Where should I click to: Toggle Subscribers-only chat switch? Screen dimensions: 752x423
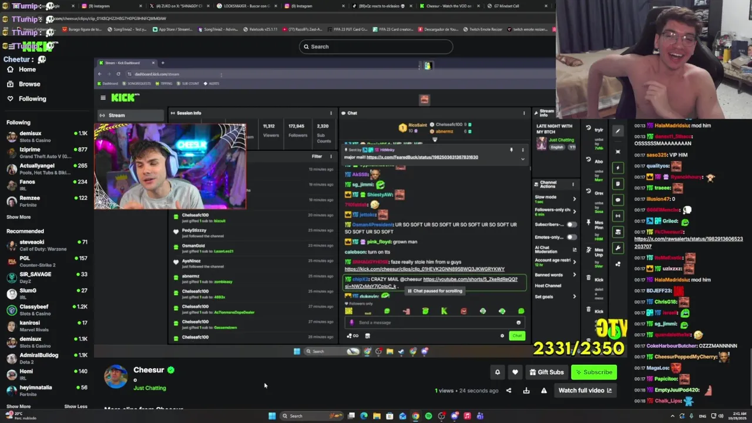coord(570,224)
